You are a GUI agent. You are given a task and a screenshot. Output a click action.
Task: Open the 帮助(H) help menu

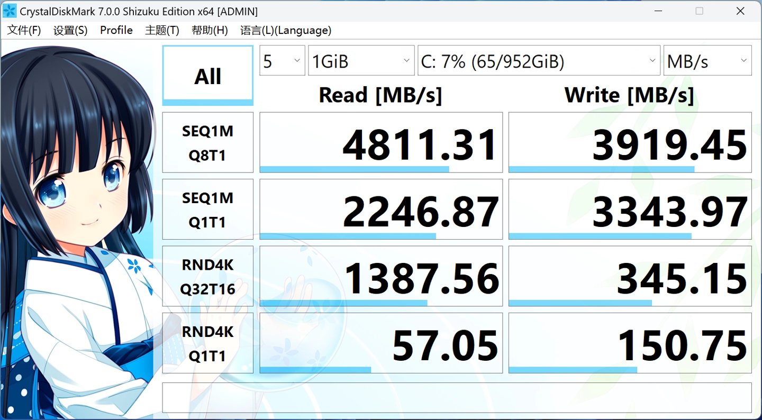coord(210,30)
